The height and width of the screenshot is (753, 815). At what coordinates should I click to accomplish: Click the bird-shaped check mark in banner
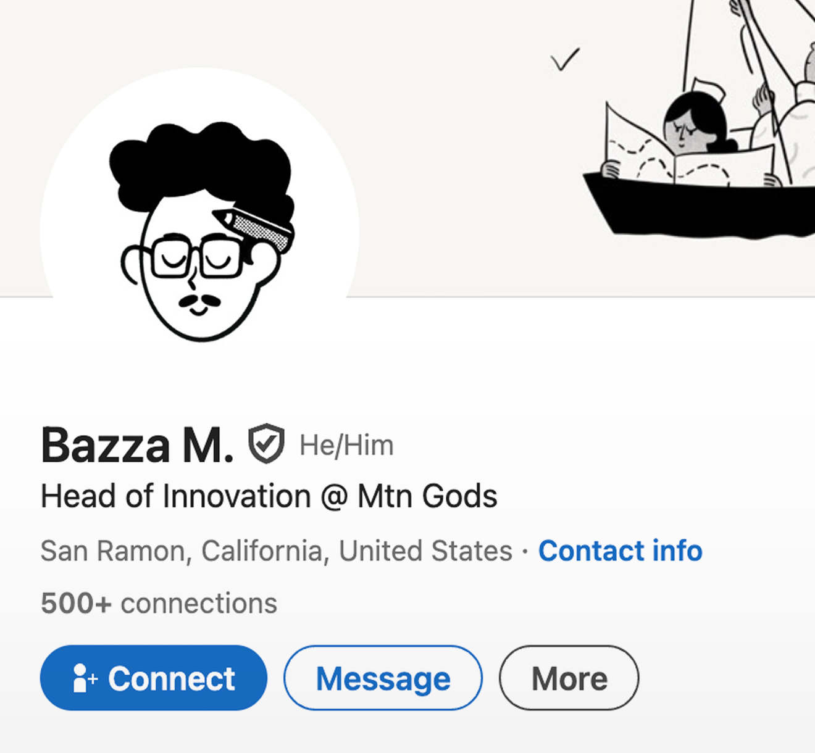click(565, 60)
